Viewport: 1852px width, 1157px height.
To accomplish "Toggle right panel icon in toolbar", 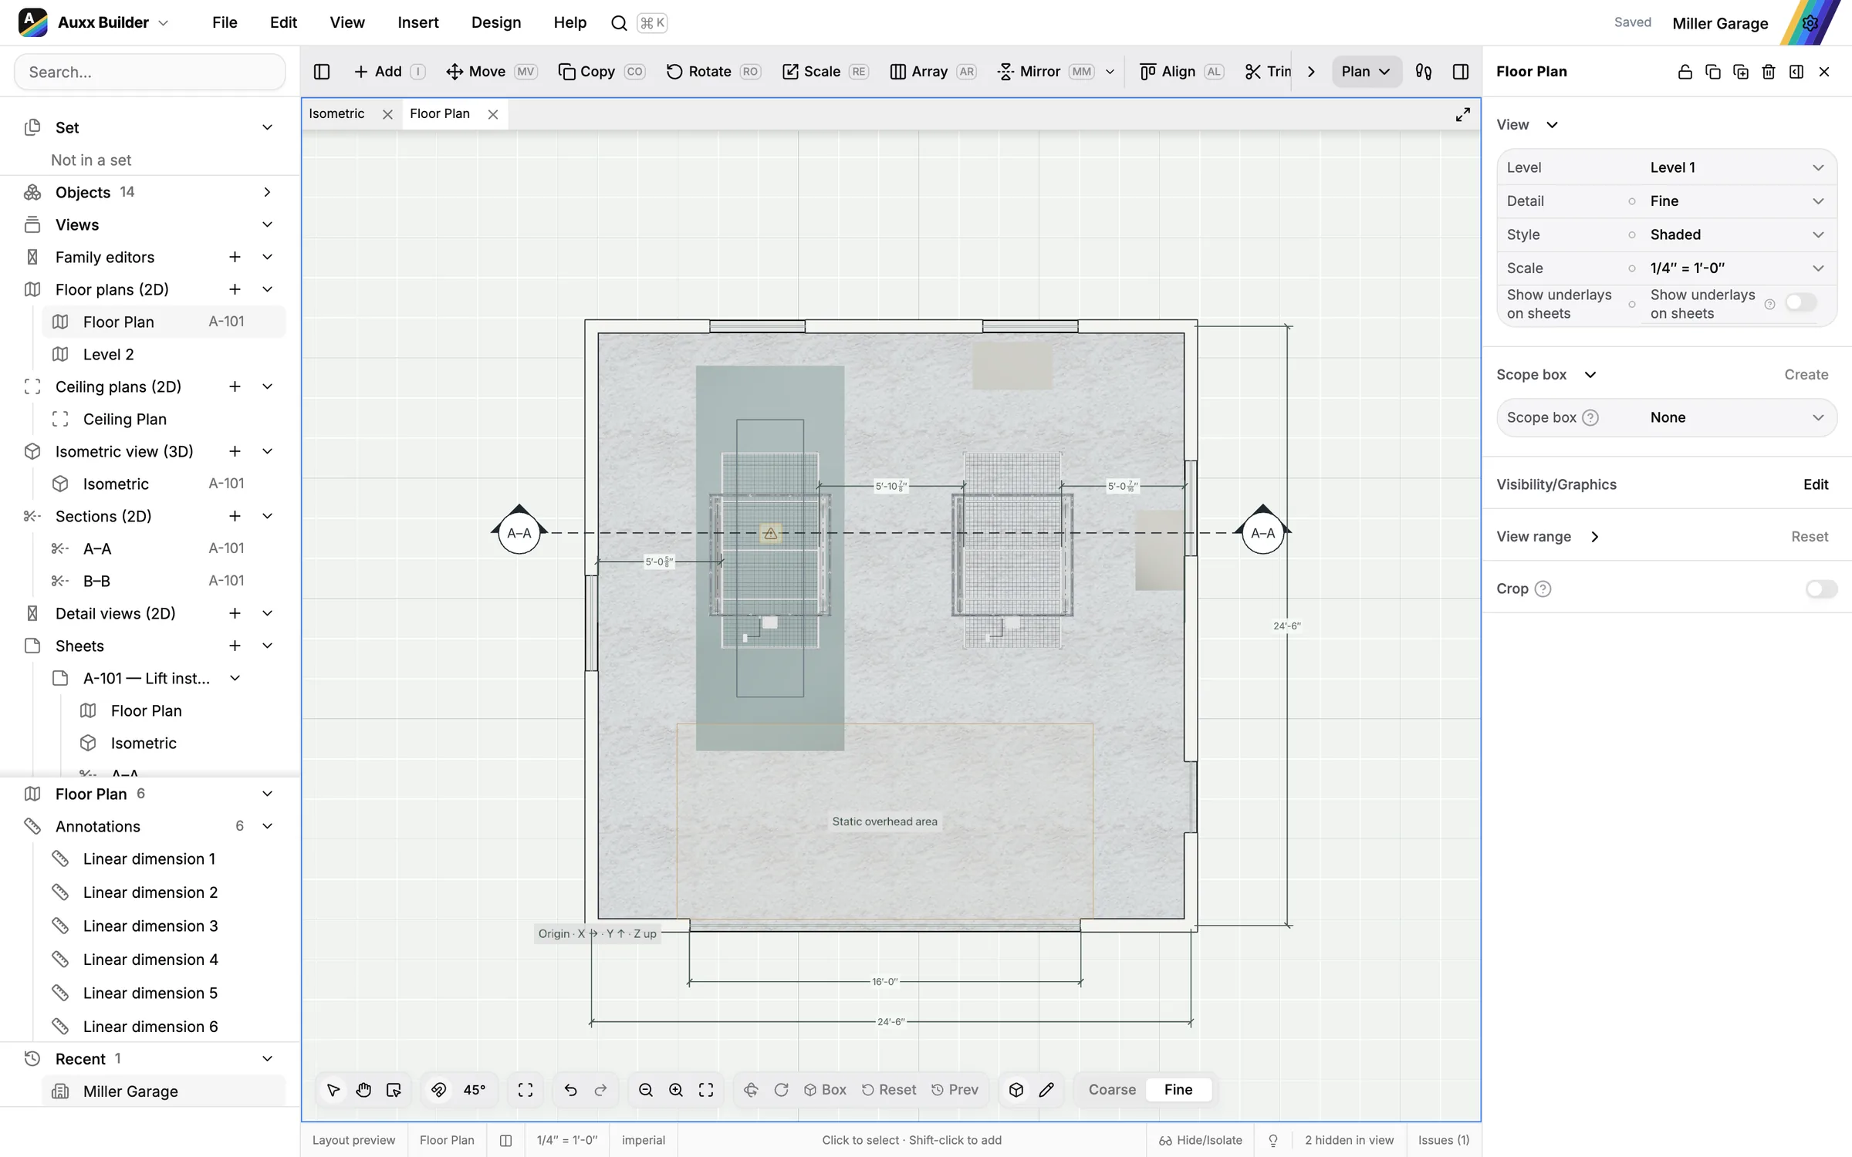I will 1461,72.
